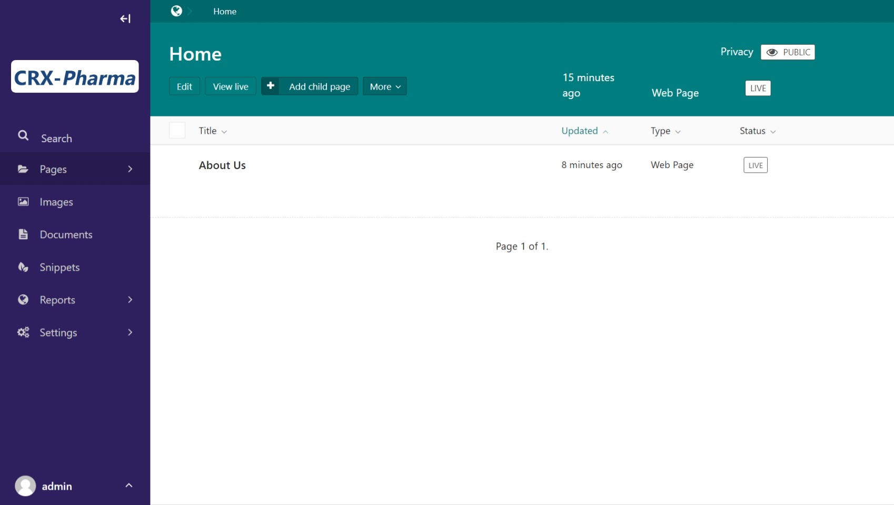Click the Edit button for Home

[184, 86]
